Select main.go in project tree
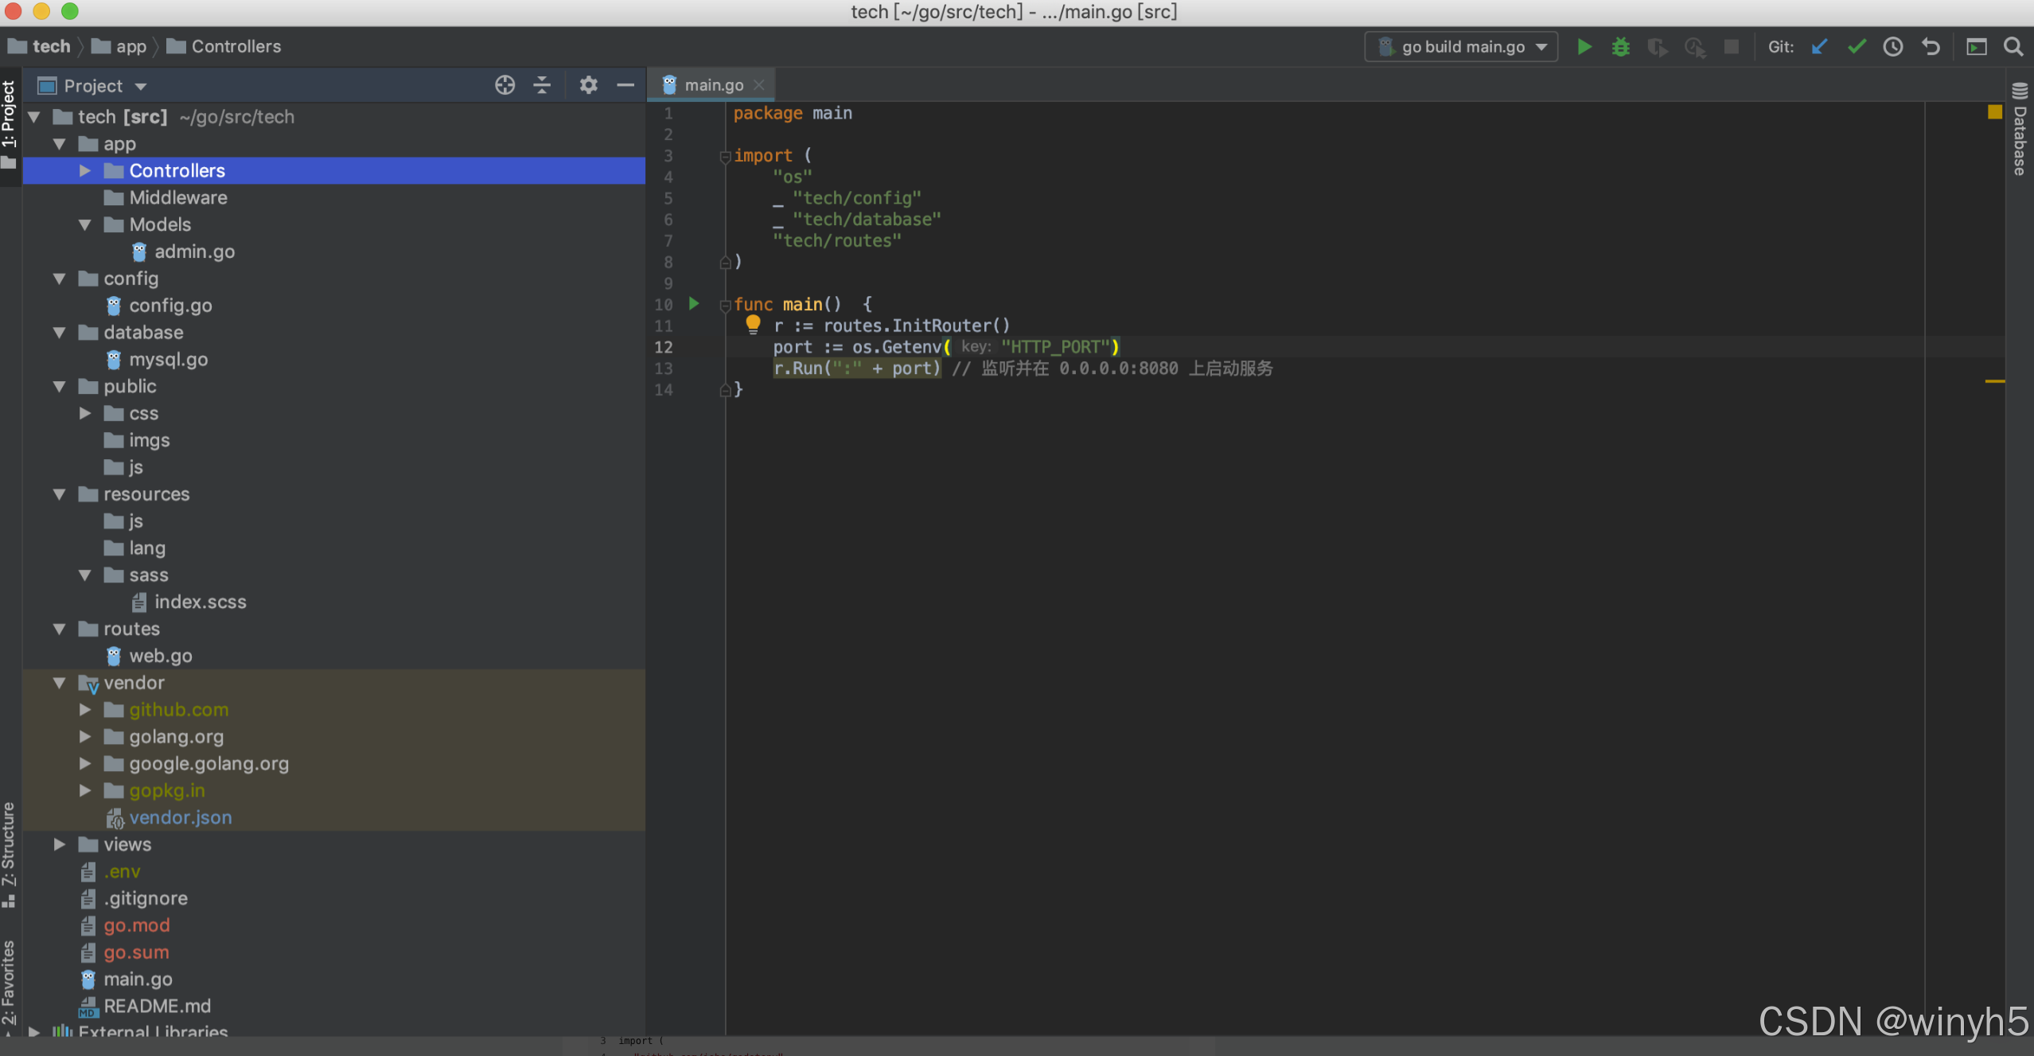Viewport: 2034px width, 1056px height. click(x=138, y=979)
